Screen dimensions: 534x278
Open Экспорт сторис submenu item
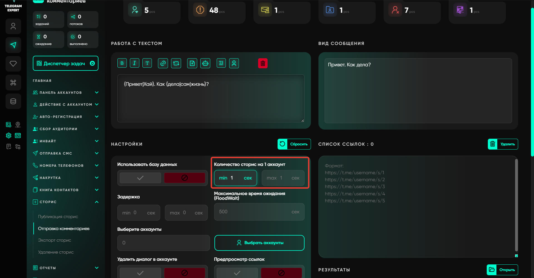coord(55,240)
